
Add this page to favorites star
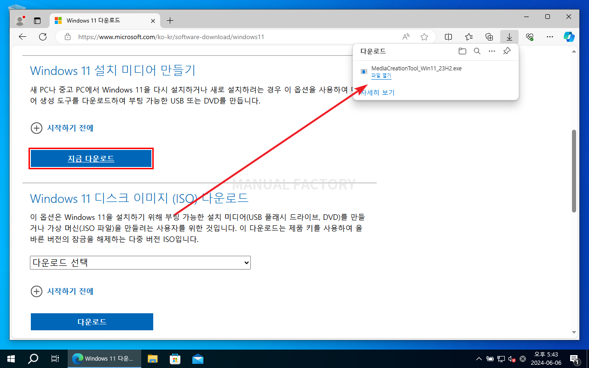pyautogui.click(x=424, y=37)
